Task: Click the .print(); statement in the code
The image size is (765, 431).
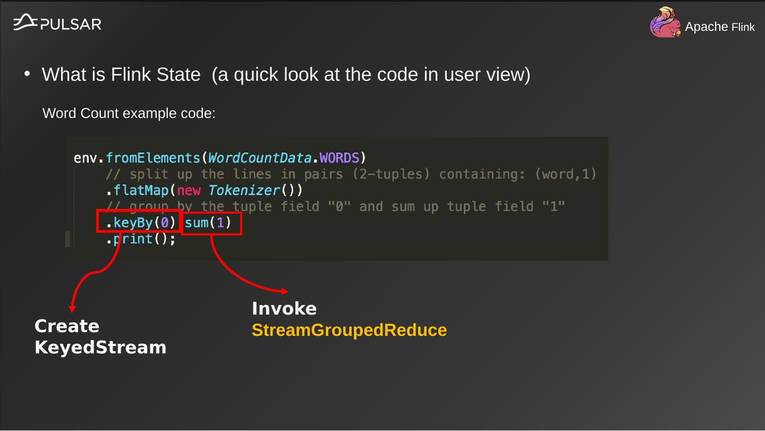Action: click(141, 239)
